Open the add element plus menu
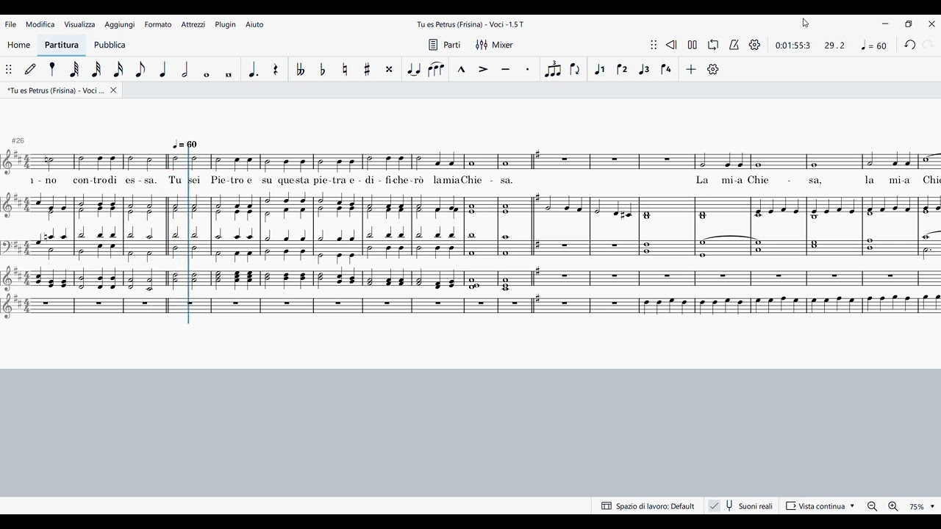 pos(691,69)
